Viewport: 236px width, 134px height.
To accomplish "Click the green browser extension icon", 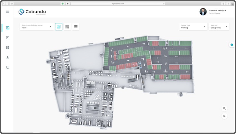I will 63,4.
